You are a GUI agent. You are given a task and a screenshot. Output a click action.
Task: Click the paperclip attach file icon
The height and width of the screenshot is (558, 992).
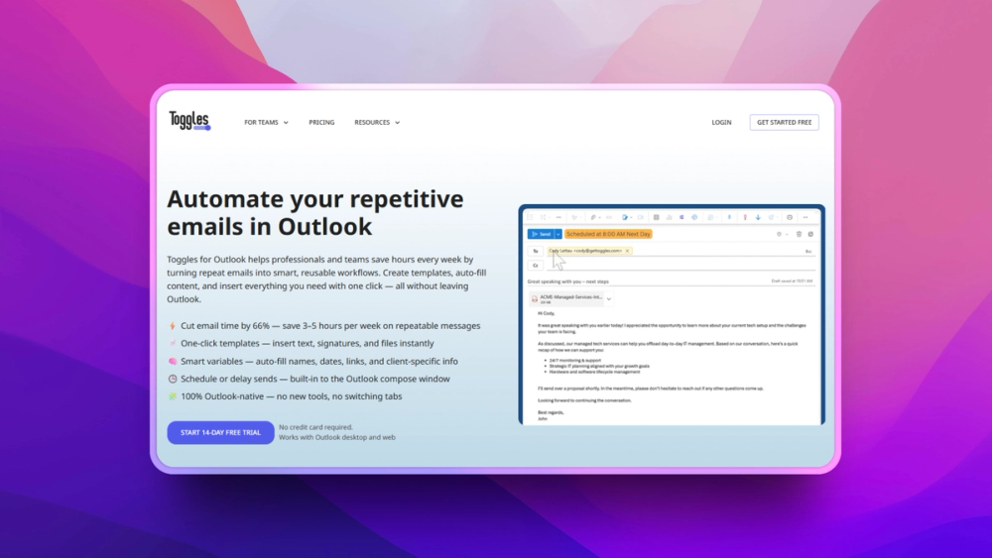point(593,217)
